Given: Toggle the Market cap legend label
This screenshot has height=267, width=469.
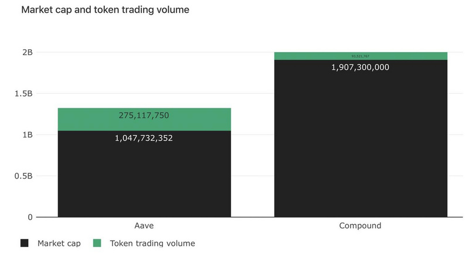Looking at the screenshot, I should click(59, 243).
